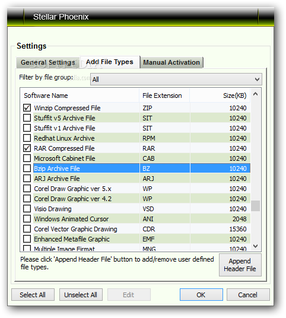
Task: Sort by the Software Name column header
Action: pyautogui.click(x=80, y=96)
